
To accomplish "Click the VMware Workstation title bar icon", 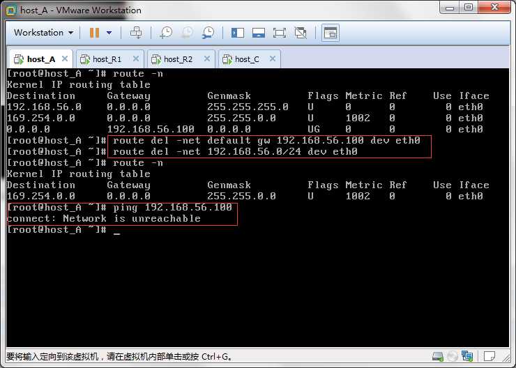I will click(11, 10).
